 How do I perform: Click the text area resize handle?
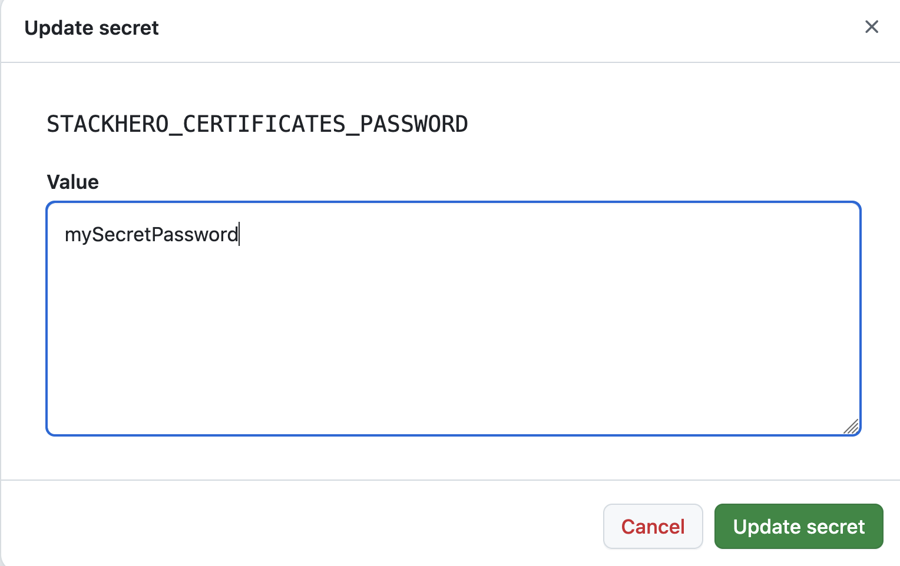[x=852, y=427]
